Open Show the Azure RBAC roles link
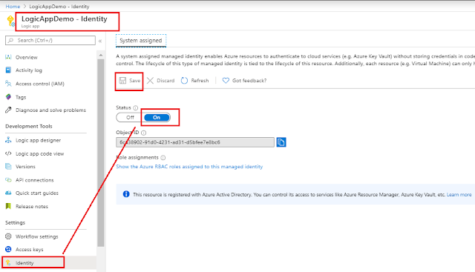The height and width of the screenshot is (272, 475). coord(189,167)
